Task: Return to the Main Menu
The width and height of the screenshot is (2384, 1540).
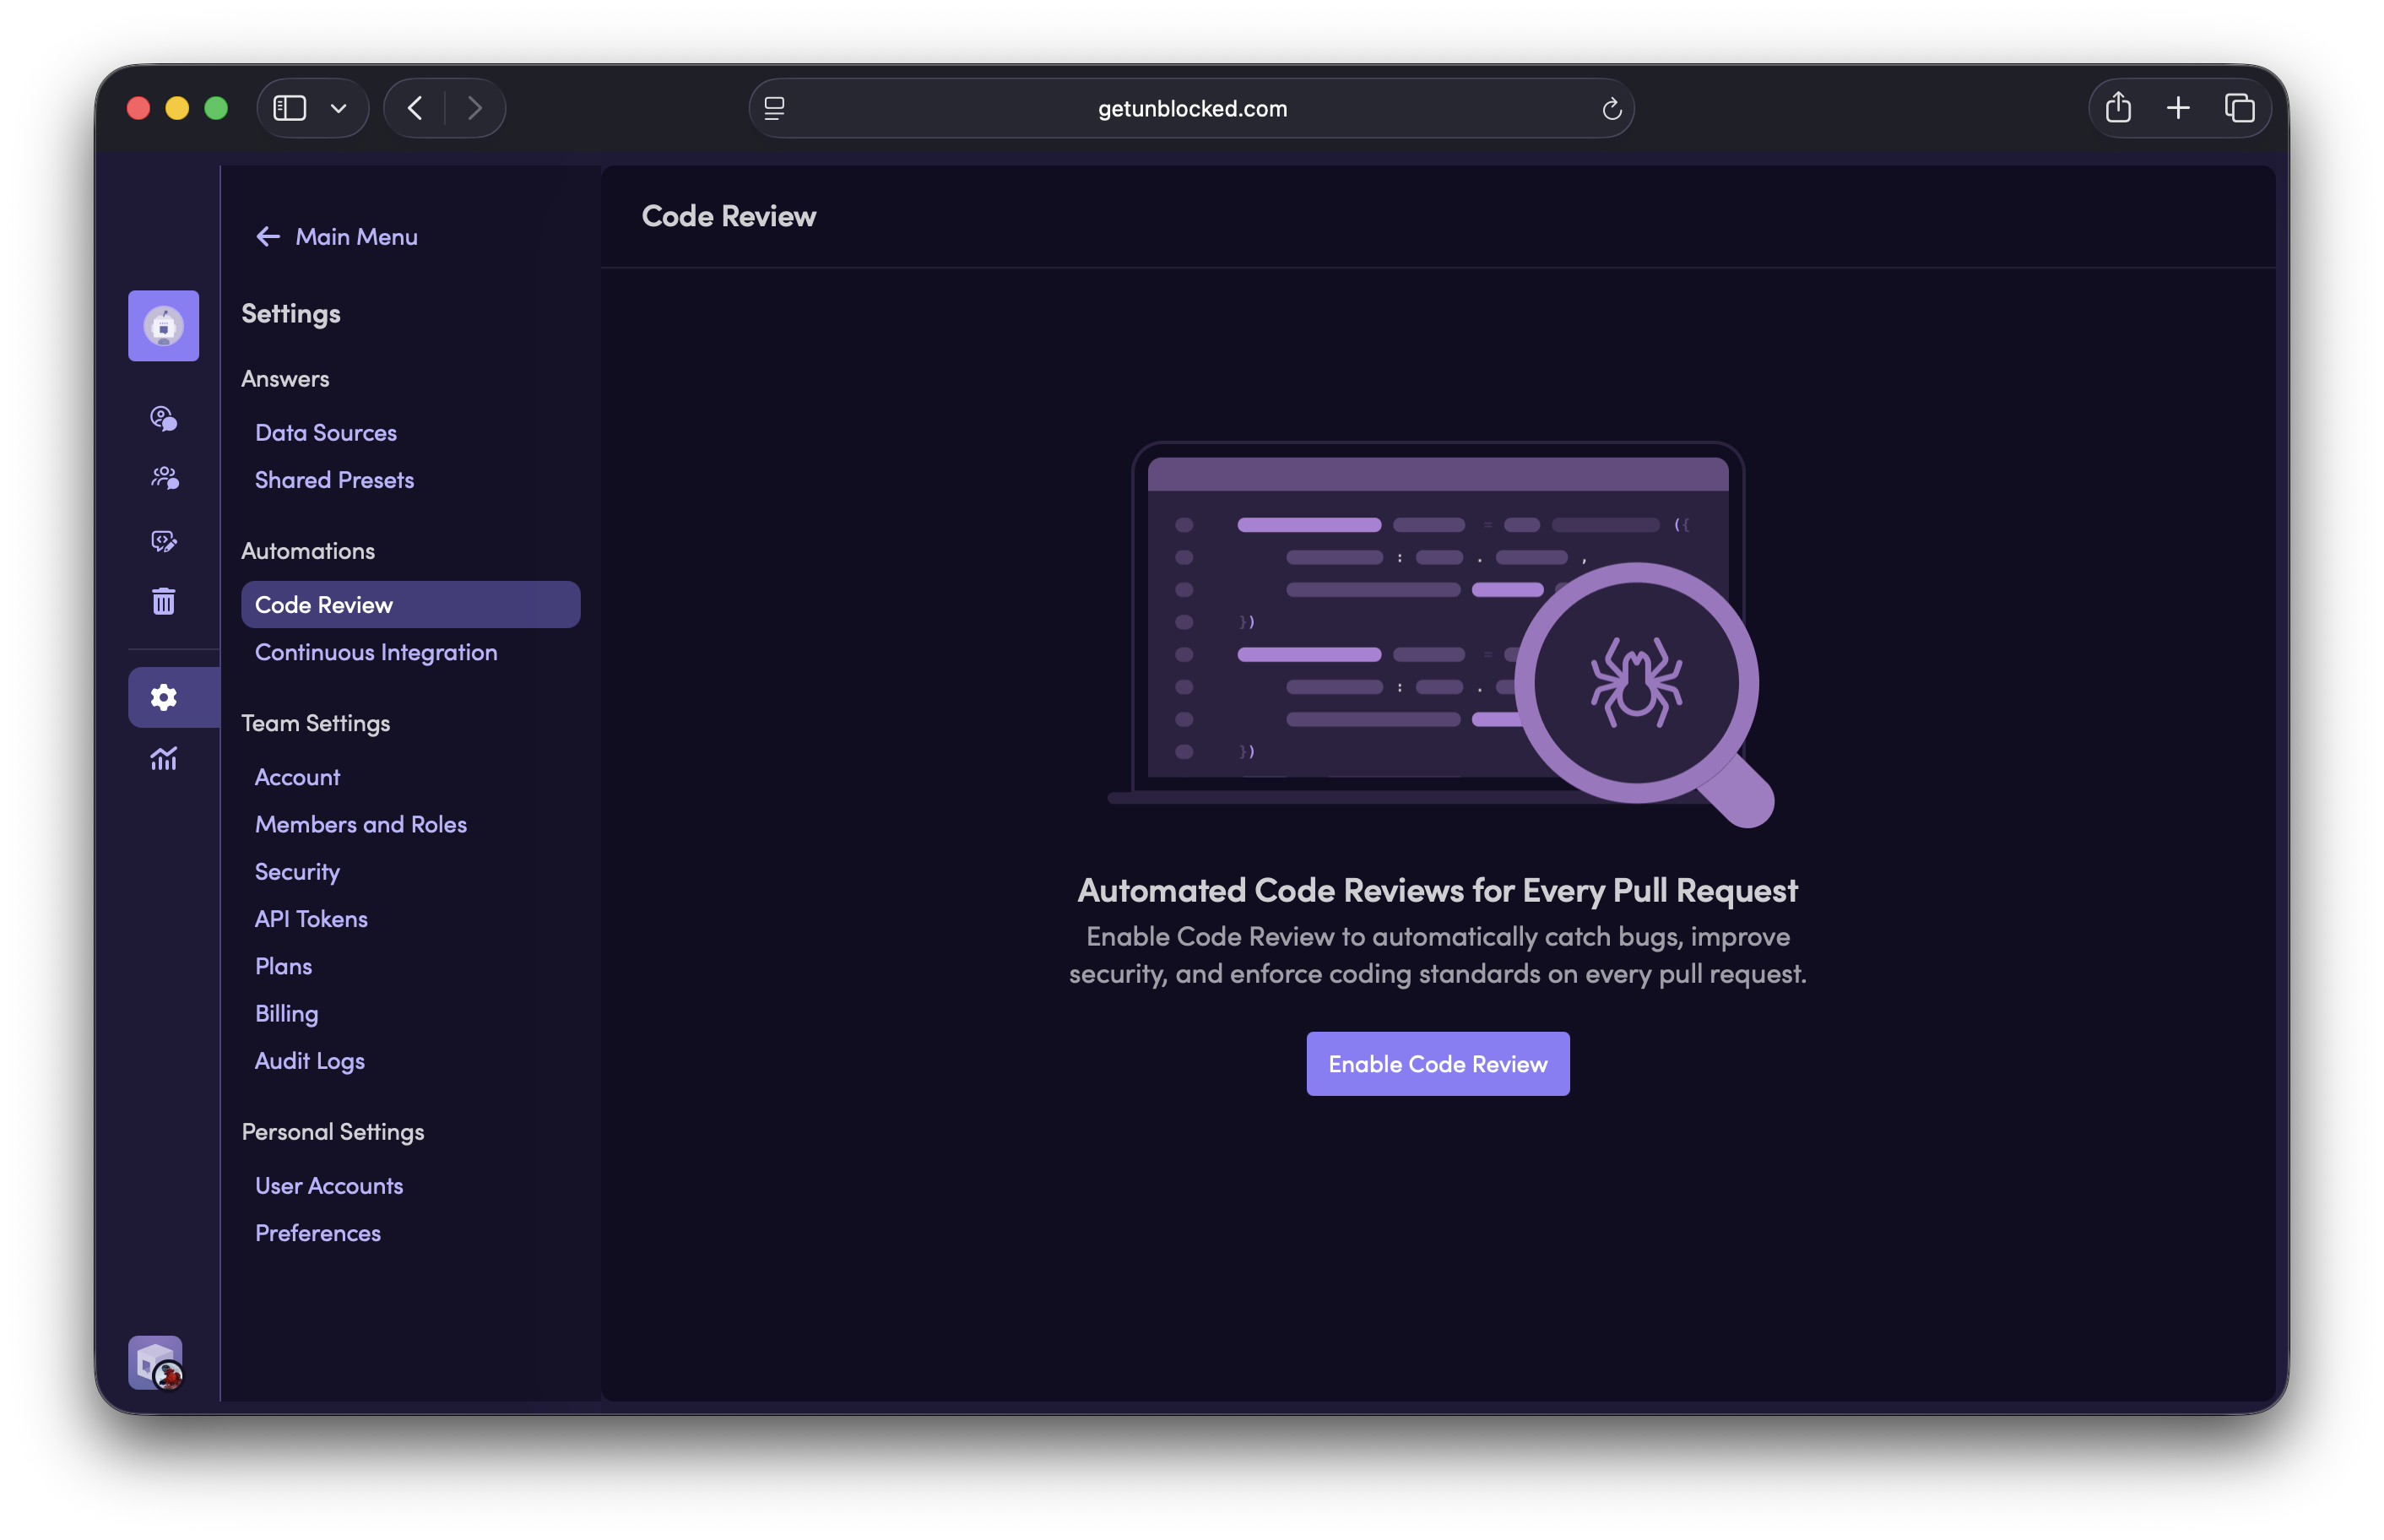Action: click(337, 236)
